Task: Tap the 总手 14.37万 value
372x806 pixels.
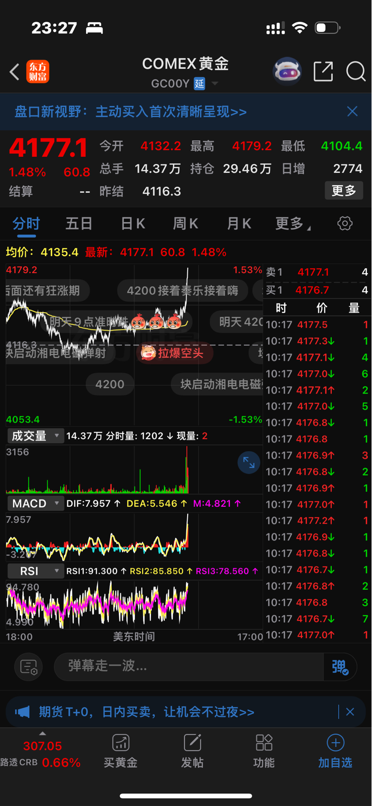Action: pyautogui.click(x=158, y=168)
